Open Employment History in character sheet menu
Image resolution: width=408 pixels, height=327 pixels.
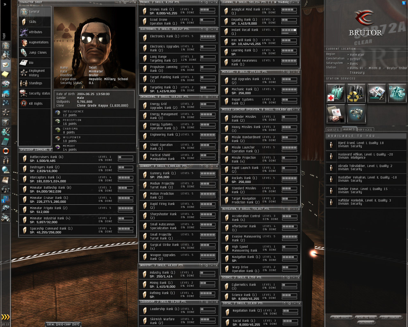tap(35, 73)
